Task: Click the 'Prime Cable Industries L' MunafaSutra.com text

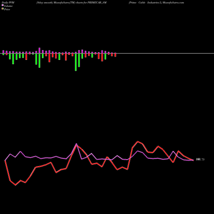Action: click(156, 3)
